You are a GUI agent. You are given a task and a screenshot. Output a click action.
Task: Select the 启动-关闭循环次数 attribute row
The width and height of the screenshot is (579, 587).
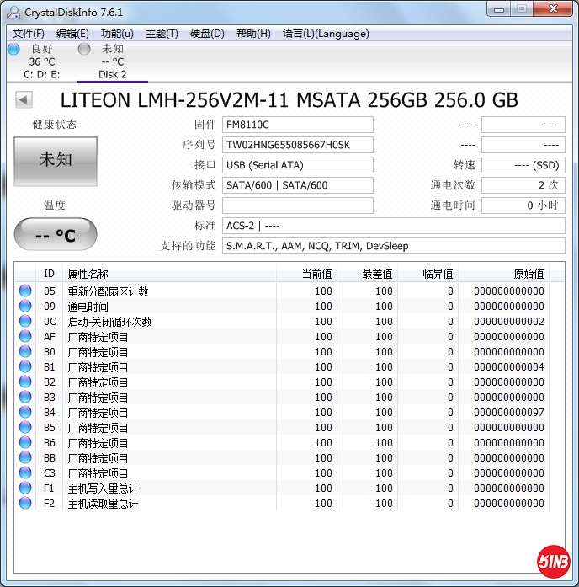(109, 322)
